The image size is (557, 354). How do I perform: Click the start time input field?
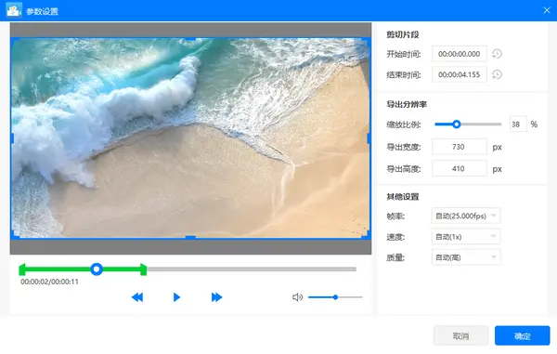(x=460, y=54)
